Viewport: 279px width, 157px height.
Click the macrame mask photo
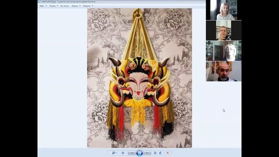tap(139, 78)
